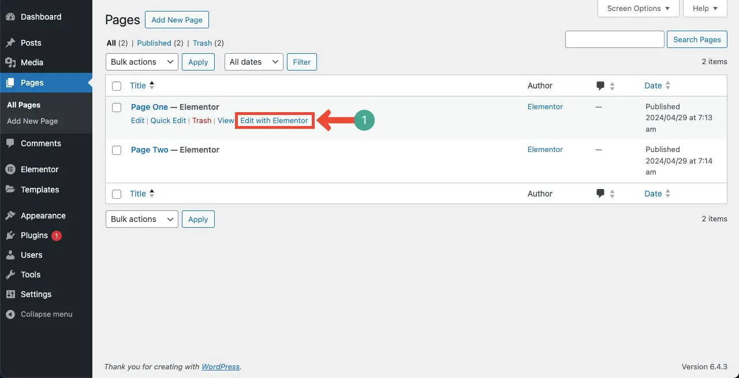Click the Posts pushpin icon
This screenshot has height=378, width=739.
10,43
